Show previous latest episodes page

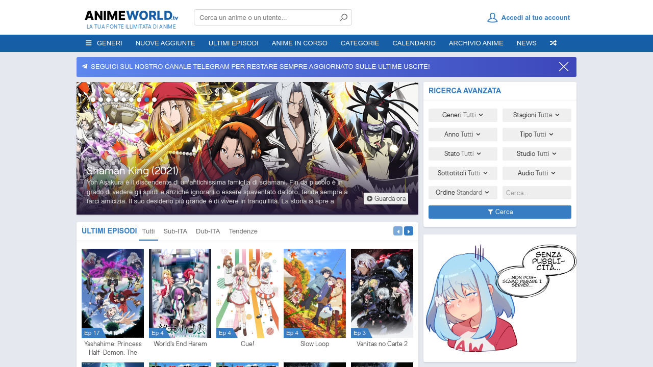click(x=398, y=231)
